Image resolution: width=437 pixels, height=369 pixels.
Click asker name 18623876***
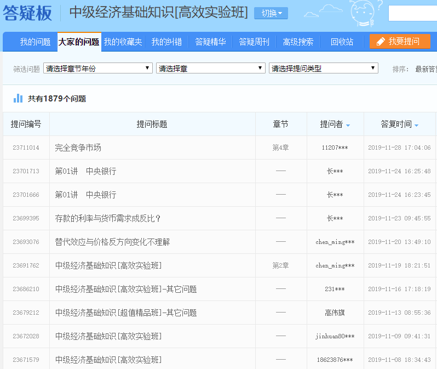(335, 360)
